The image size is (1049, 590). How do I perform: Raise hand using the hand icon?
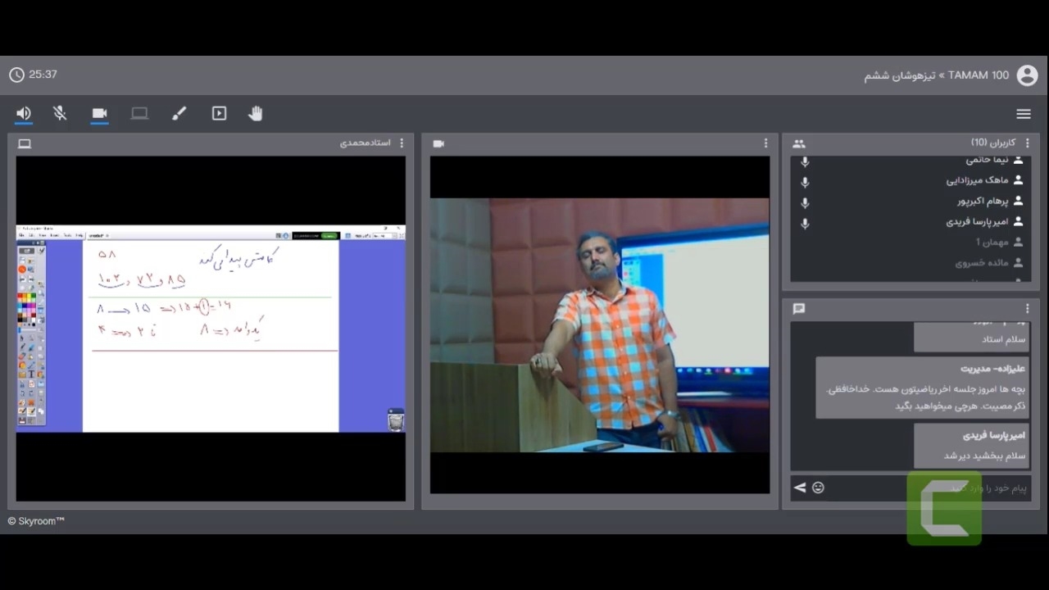coord(256,114)
